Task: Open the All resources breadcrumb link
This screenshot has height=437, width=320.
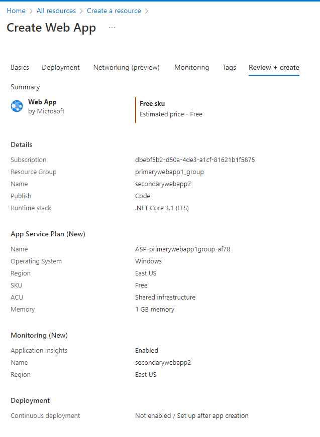Action: pyautogui.click(x=56, y=11)
